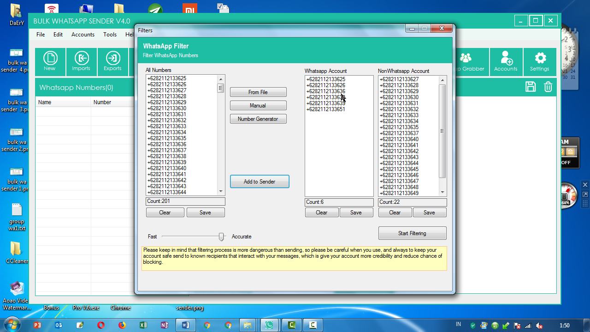
Task: Click the NonWhatsapp Account scrollbar thumb
Action: [x=442, y=131]
